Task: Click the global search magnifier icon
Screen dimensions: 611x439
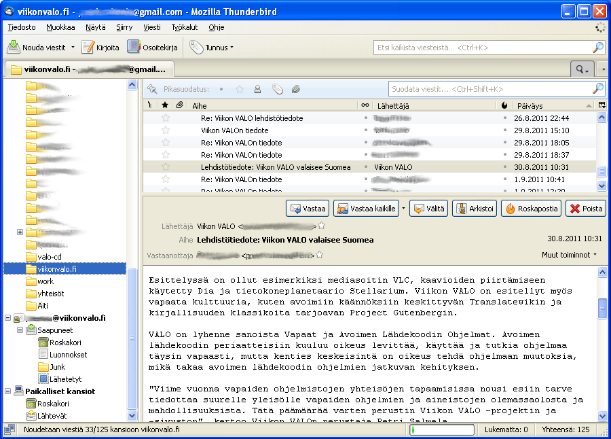Action: [597, 48]
